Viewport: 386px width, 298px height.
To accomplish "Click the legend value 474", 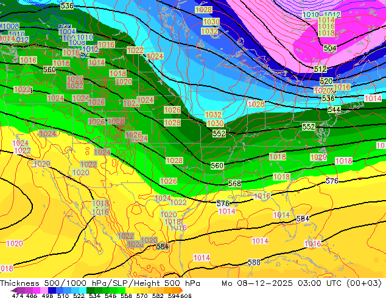I will 18,296.
